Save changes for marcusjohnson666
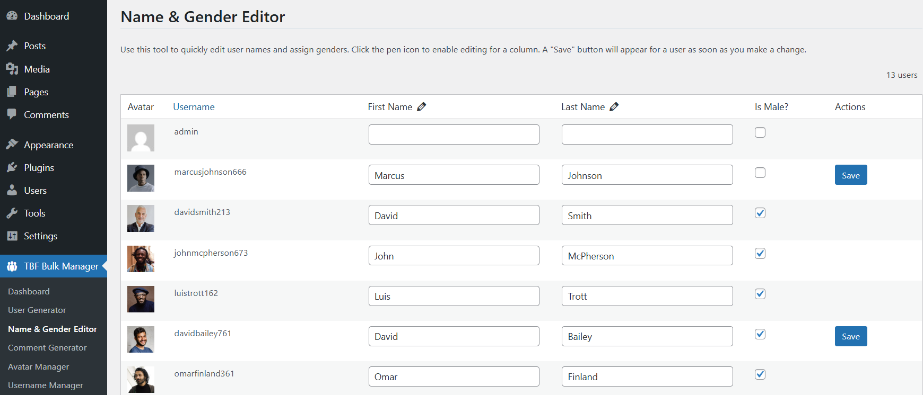 [x=850, y=175]
